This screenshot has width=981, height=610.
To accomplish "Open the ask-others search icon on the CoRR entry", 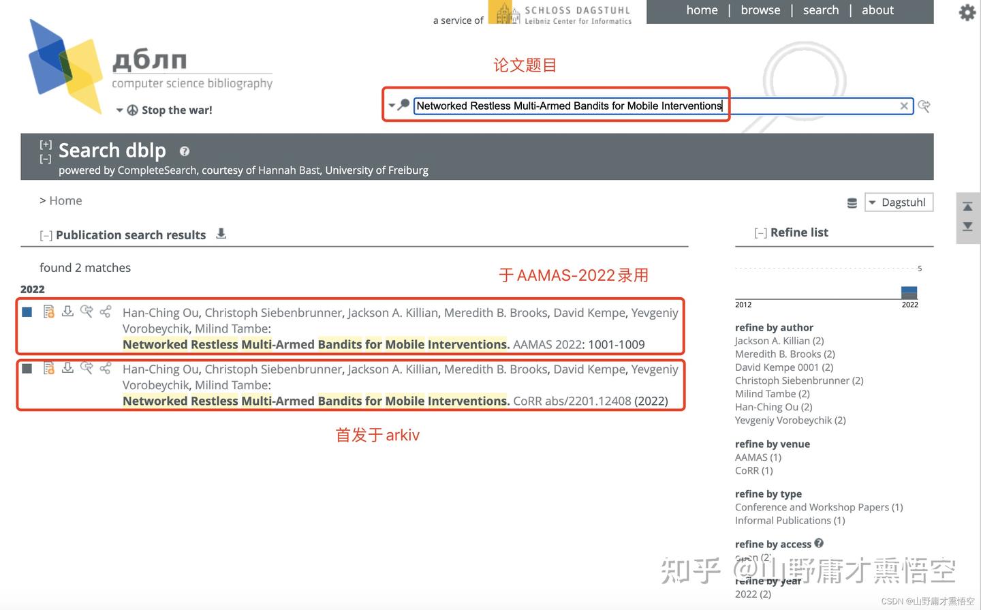I will coord(87,368).
